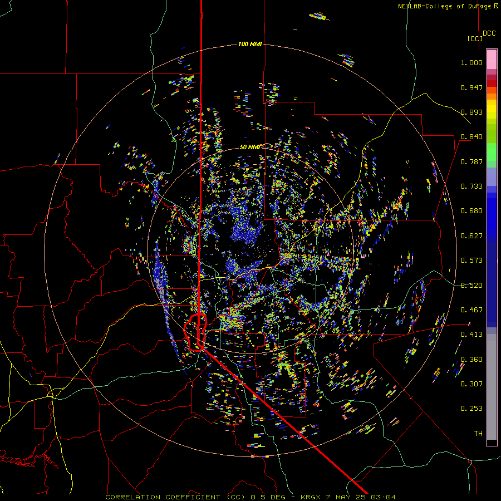This screenshot has height=501, width=501.
Task: Select the 0.840 legend value
Action: (471, 137)
